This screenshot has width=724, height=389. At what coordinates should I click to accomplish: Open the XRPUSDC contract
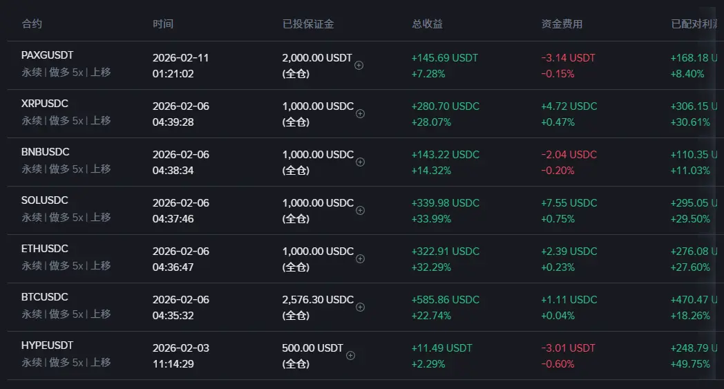[x=45, y=104]
